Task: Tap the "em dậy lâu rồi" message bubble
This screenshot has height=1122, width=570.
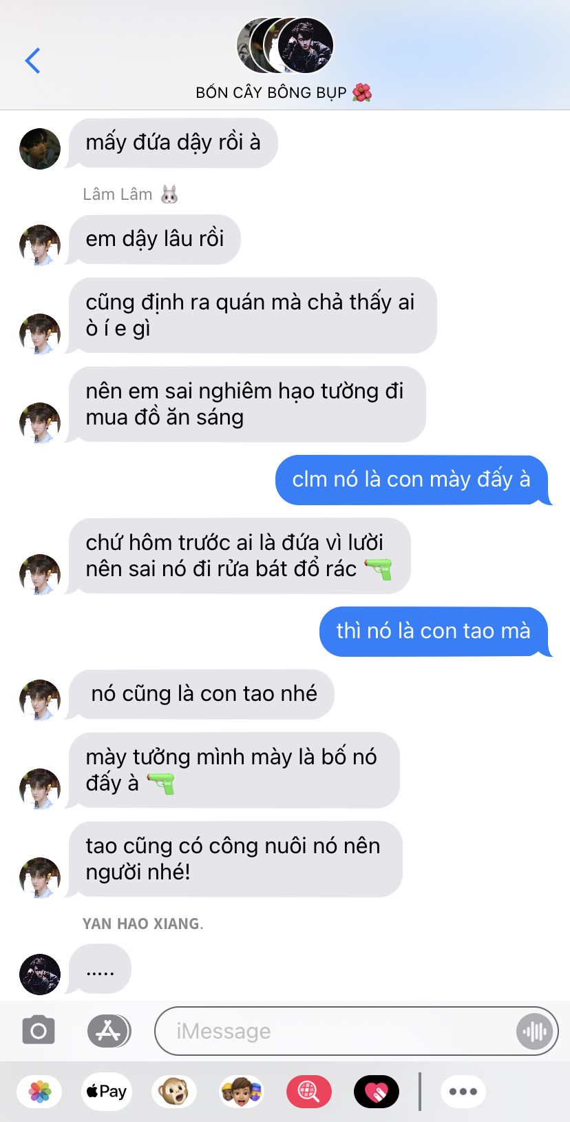Action: tap(154, 239)
